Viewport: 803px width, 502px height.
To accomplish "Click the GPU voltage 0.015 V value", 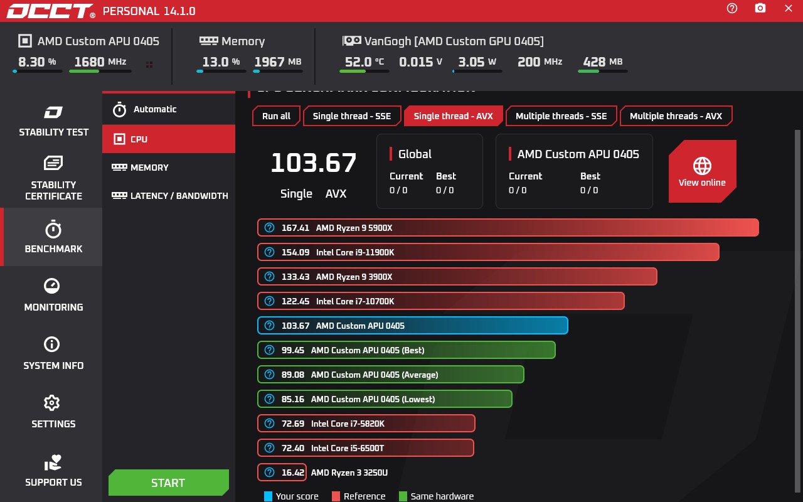I will (x=421, y=61).
